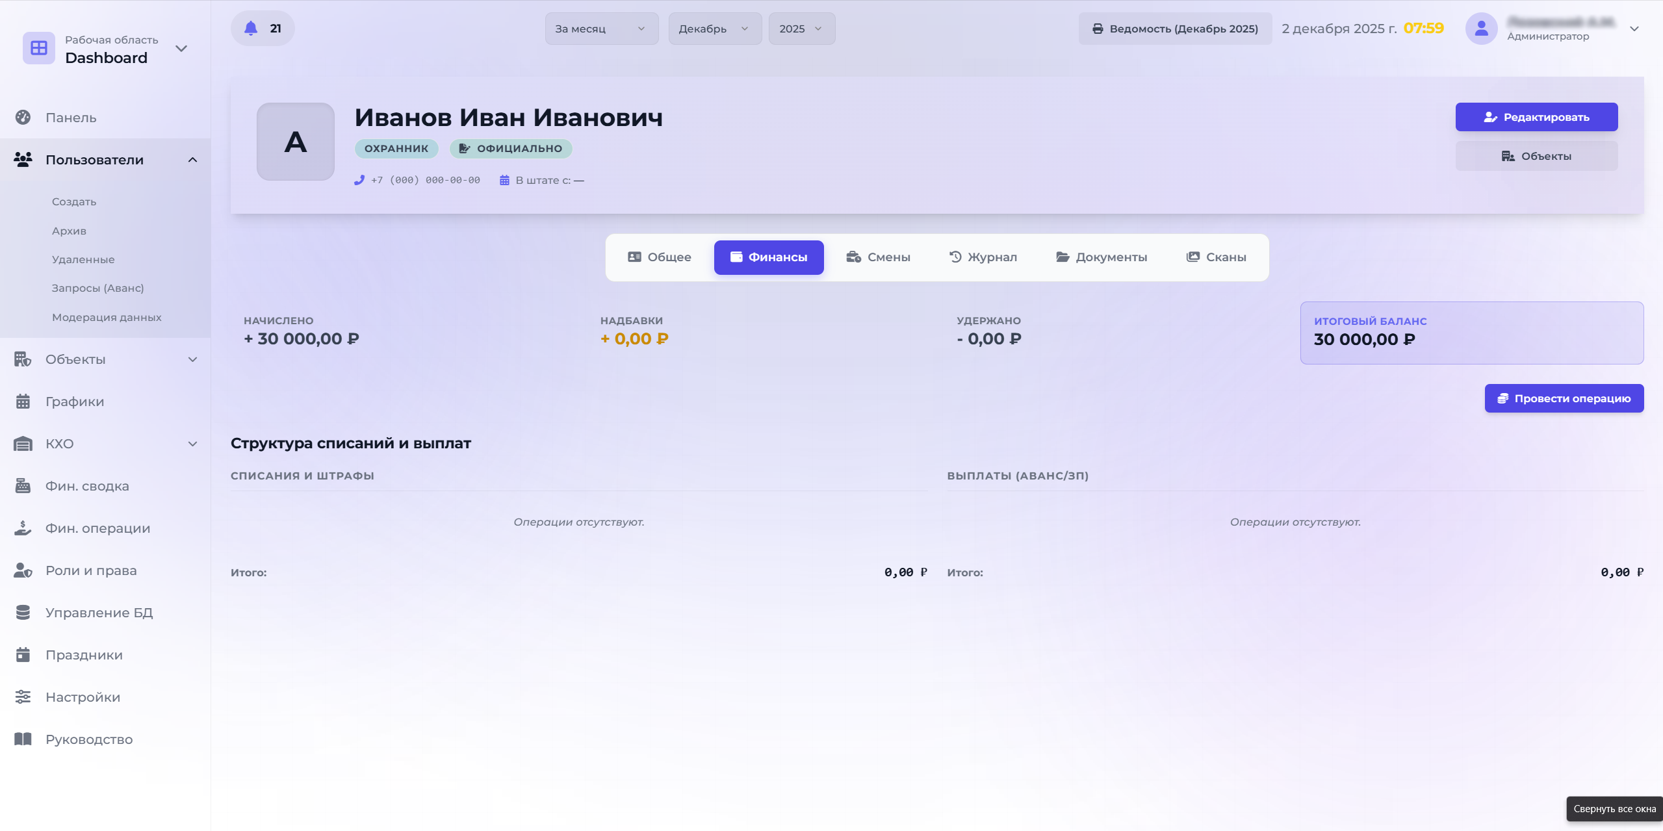1663x831 pixels.
Task: Expand the КХО sidebar section
Action: pos(192,444)
